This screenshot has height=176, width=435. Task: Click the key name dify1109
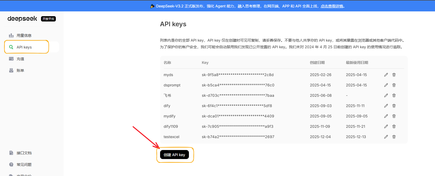click(171, 126)
